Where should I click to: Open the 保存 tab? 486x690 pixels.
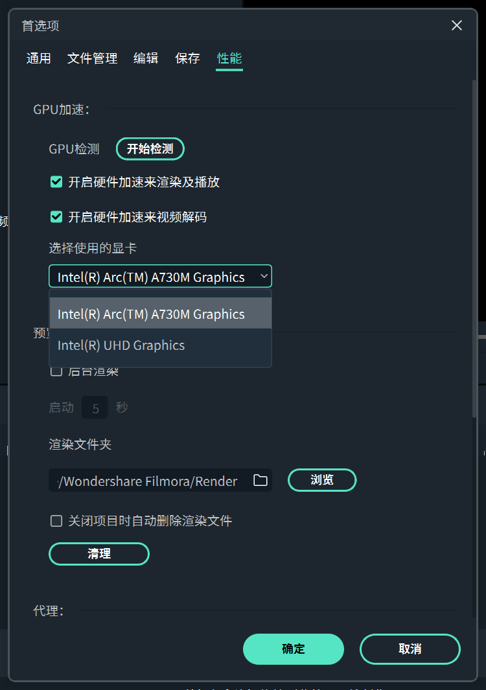coord(187,58)
